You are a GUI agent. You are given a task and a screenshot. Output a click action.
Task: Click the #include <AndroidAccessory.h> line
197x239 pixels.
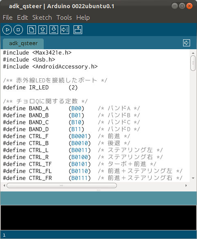coord(50,66)
